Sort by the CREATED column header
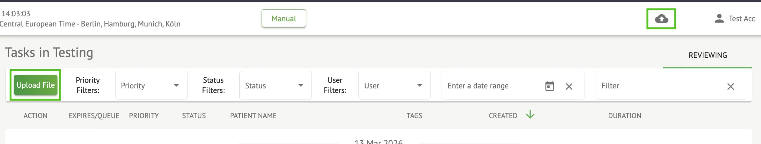761x144 pixels. (503, 115)
